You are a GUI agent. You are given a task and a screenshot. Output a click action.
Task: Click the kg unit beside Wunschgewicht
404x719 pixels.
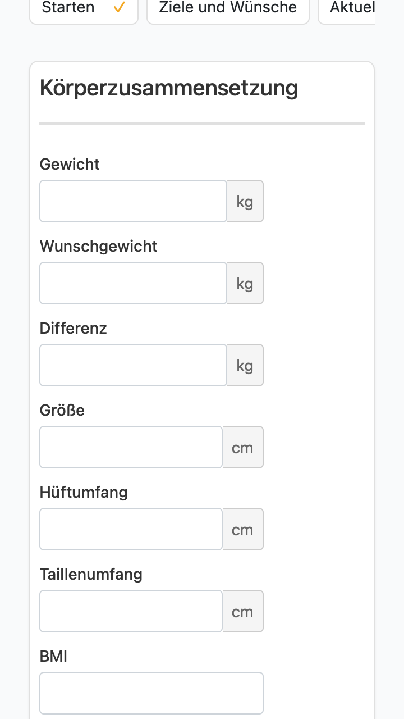point(245,283)
